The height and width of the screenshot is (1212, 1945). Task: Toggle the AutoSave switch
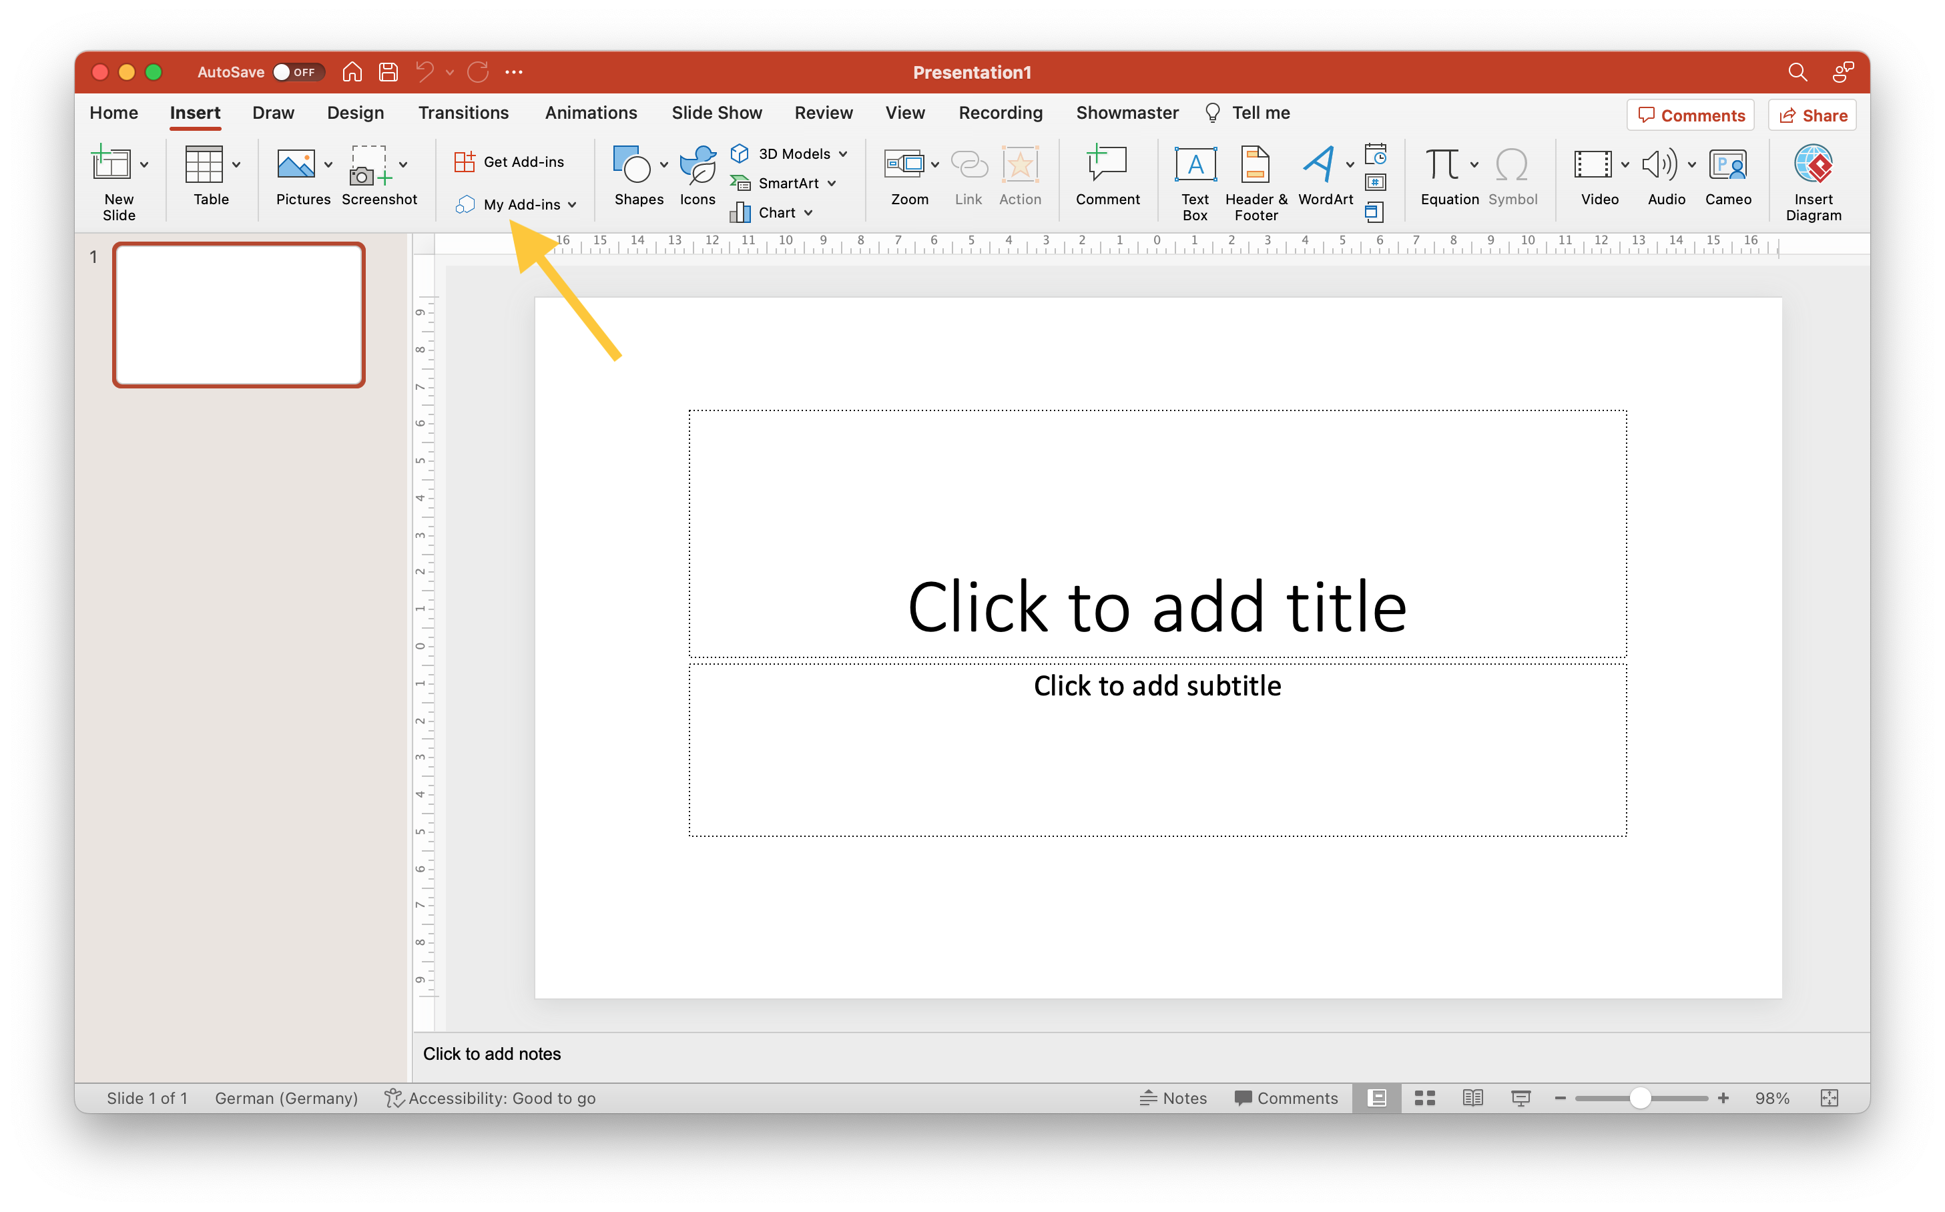pyautogui.click(x=298, y=72)
